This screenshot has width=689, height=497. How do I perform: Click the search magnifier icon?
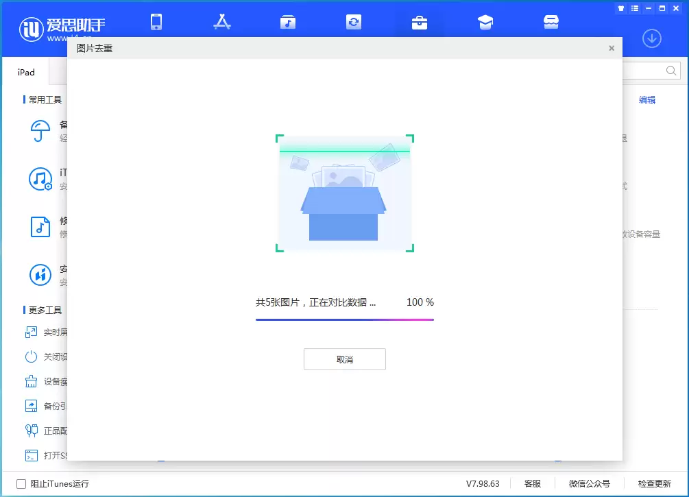[x=671, y=71]
